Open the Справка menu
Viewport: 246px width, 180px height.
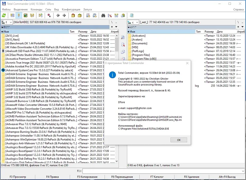[239, 10]
